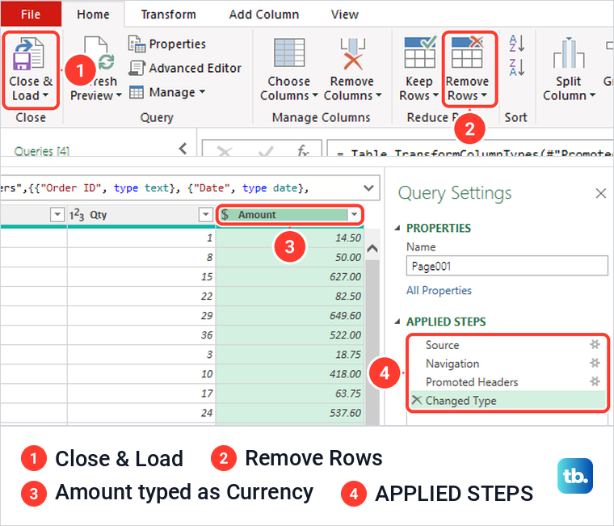Collapse the Queries pane
This screenshot has width=614, height=526.
(183, 149)
